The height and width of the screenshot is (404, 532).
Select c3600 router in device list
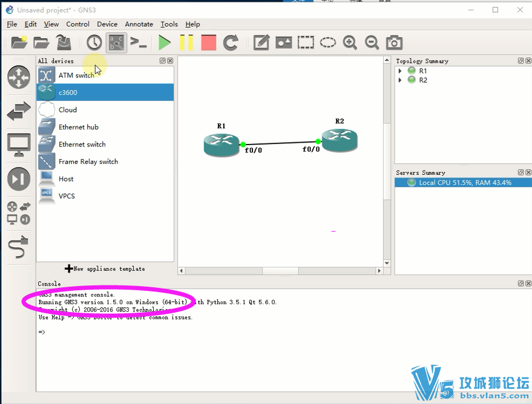(105, 92)
